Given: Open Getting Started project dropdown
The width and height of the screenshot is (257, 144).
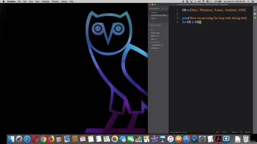Looking at the screenshot, I should [x=156, y=25].
